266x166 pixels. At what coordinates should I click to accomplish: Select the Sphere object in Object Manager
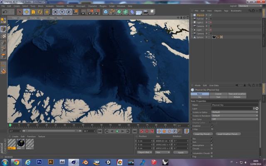(x=200, y=37)
